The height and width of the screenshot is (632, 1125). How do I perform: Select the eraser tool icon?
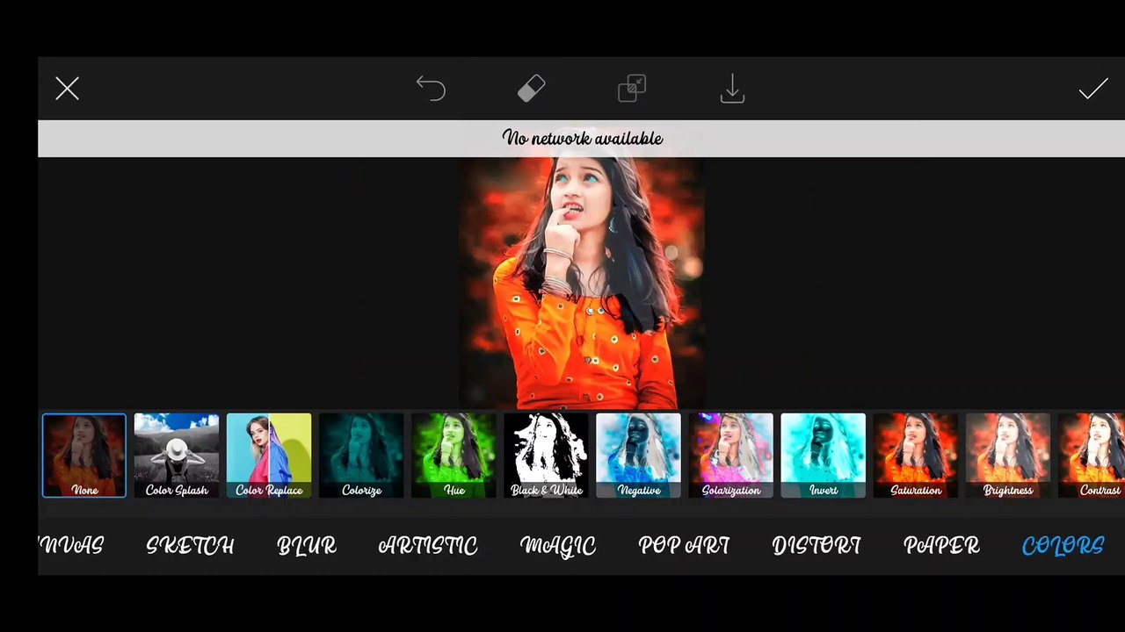(x=531, y=89)
